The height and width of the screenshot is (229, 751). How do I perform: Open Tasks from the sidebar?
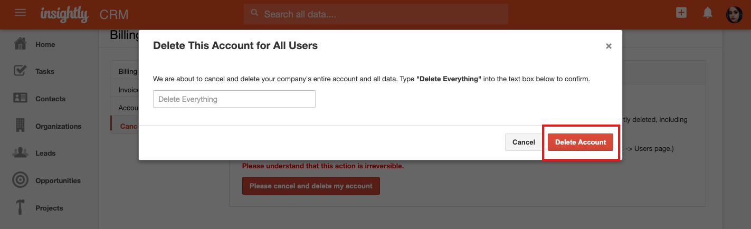(x=45, y=71)
